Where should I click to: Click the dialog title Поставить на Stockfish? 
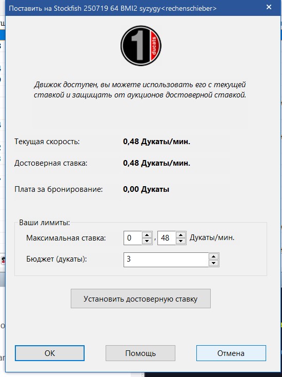click(x=113, y=8)
